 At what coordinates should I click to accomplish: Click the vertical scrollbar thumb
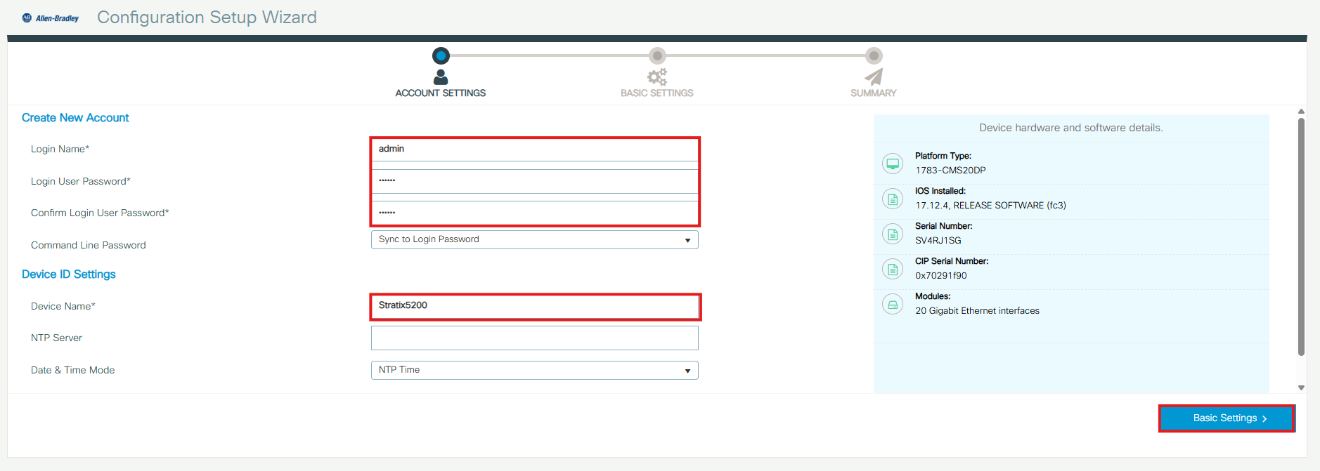coord(1301,237)
